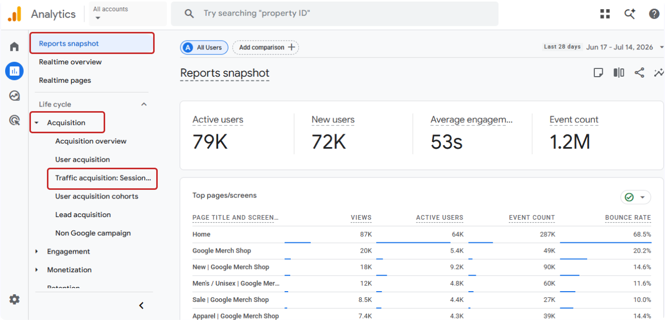Click the Last 28 days label

pos(562,47)
